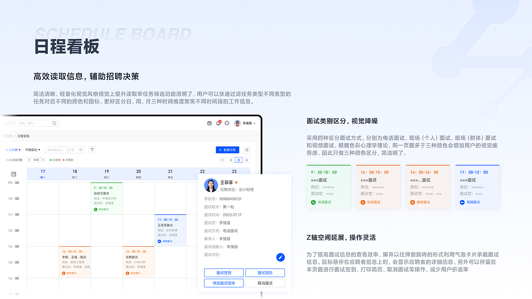Click on-site icon on 张韩面试 card
The width and height of the screenshot is (532, 299).
tap(127, 273)
